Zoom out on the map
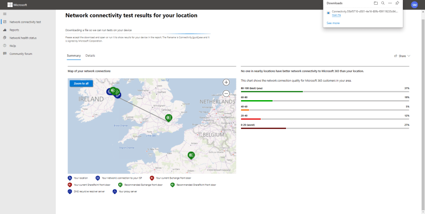 point(226,94)
